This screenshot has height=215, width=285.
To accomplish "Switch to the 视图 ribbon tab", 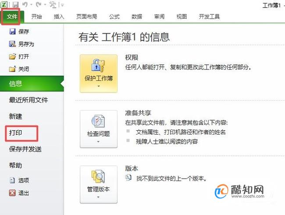I will coord(182,17).
